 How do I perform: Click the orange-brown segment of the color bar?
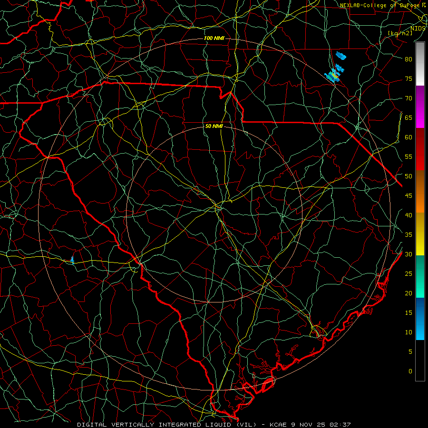click(420, 192)
